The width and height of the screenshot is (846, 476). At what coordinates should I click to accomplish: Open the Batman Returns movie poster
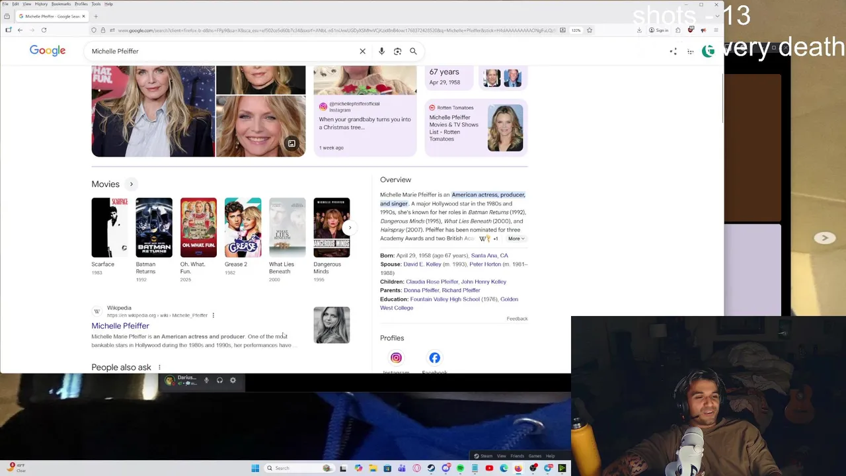[154, 227]
